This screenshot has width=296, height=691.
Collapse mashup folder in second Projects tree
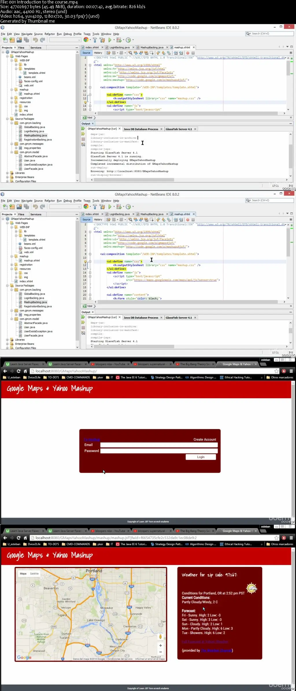coord(12,256)
